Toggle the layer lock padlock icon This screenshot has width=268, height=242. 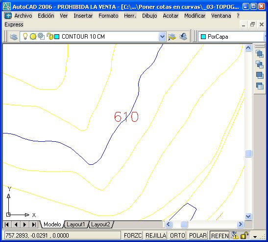coord(50,36)
